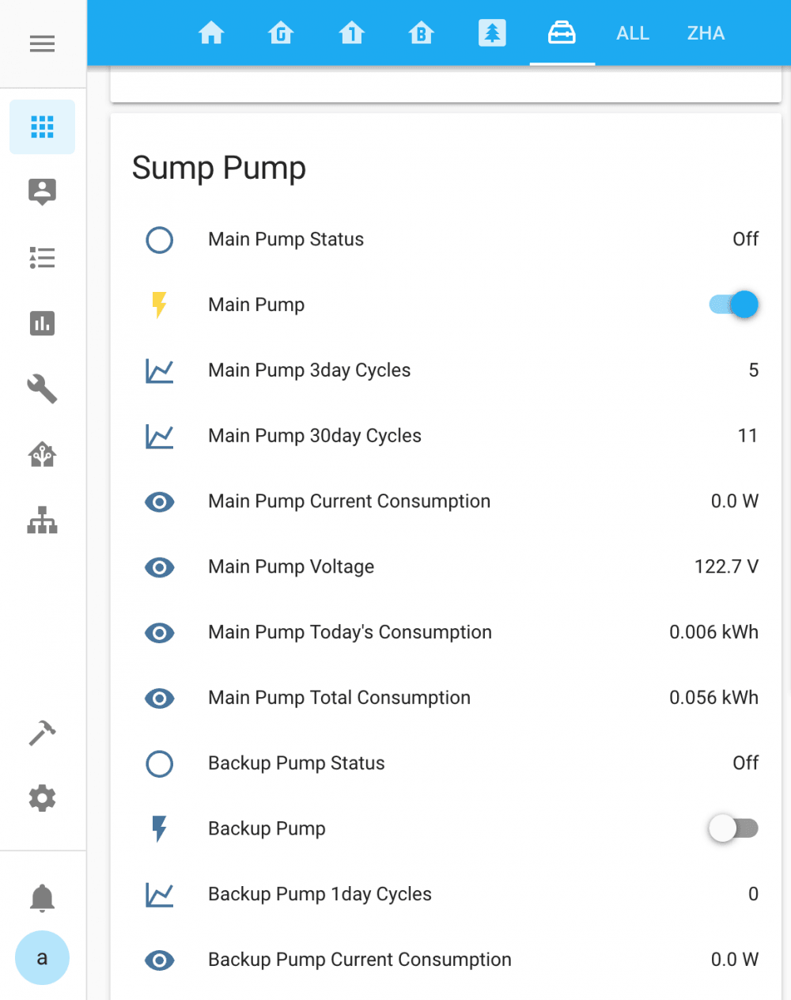
Task: Open the Supervisor wrench panel
Action: [42, 389]
